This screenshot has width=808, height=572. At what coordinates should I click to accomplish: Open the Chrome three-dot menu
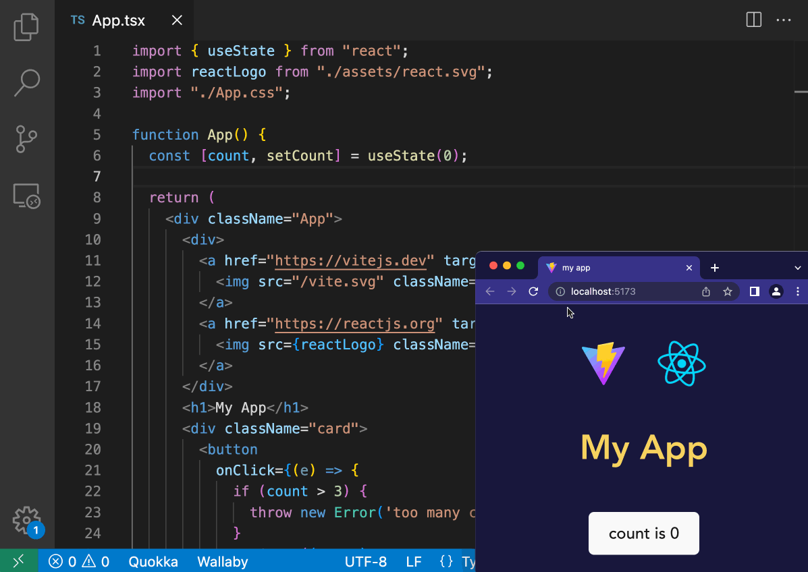coord(798,291)
